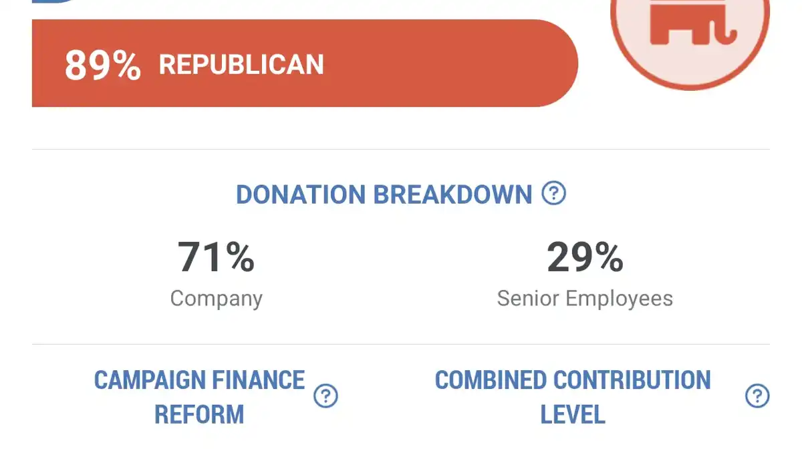
Task: Select the 71% donation figure
Action: pyautogui.click(x=216, y=257)
